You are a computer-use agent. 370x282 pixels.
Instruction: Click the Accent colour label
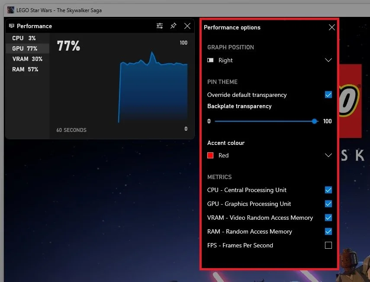[x=226, y=143]
